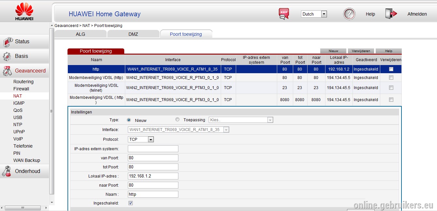Click the Naam column header
Image resolution: width=437 pixels, height=211 pixels.
click(x=96, y=60)
